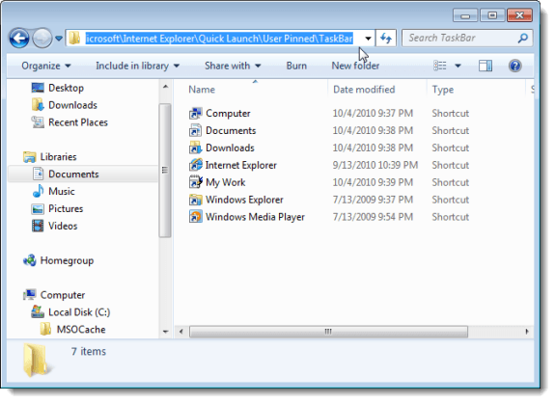Click the Desktop monitor icon

(x=38, y=88)
